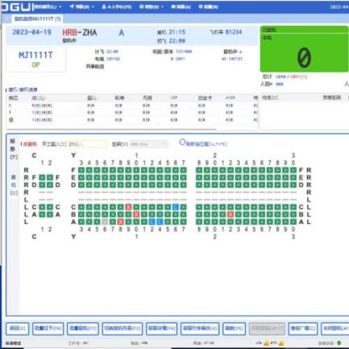Expand the first menu next to the DGUI logo
Screen dimensions: 349x349
[x=48, y=6]
